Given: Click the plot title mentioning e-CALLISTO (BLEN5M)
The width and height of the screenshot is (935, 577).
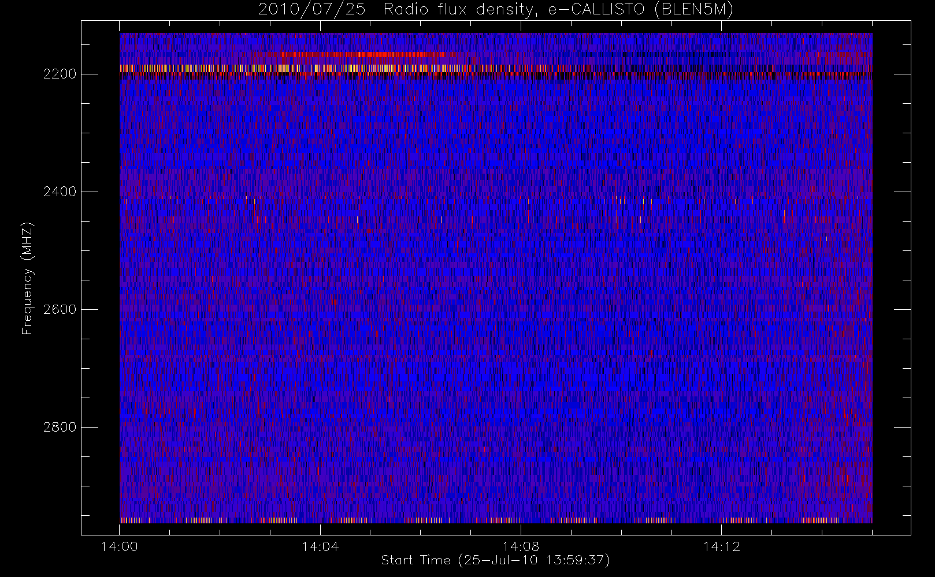Looking at the screenshot, I should click(x=496, y=10).
